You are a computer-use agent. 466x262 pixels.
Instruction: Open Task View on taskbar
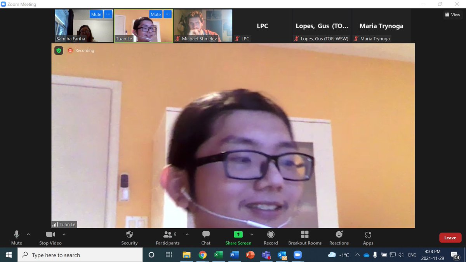tap(169, 255)
